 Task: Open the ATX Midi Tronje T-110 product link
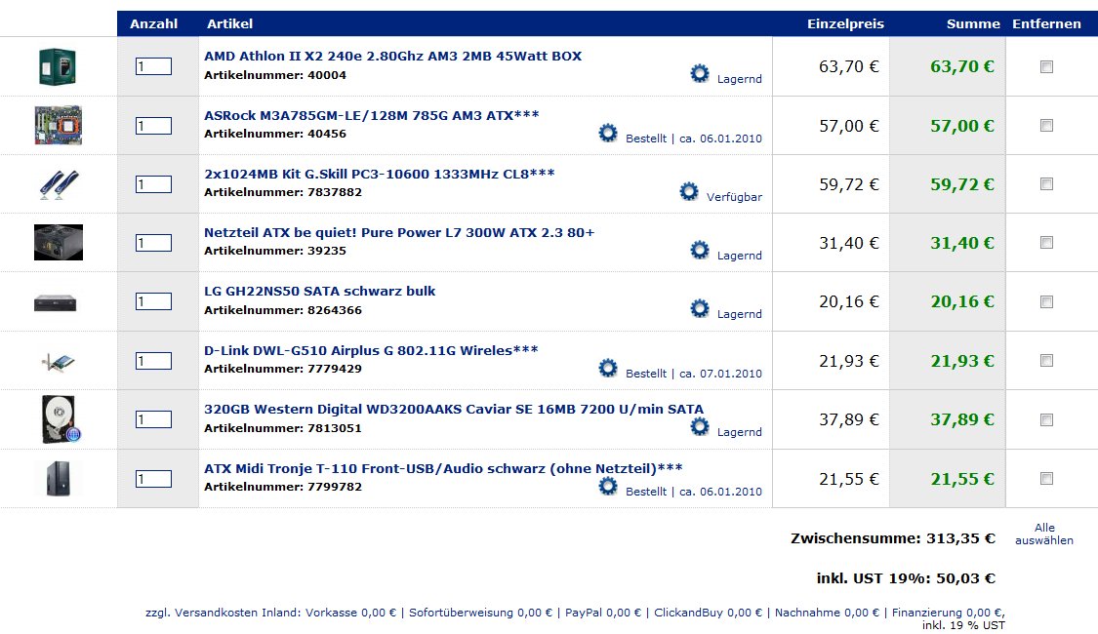tap(443, 468)
